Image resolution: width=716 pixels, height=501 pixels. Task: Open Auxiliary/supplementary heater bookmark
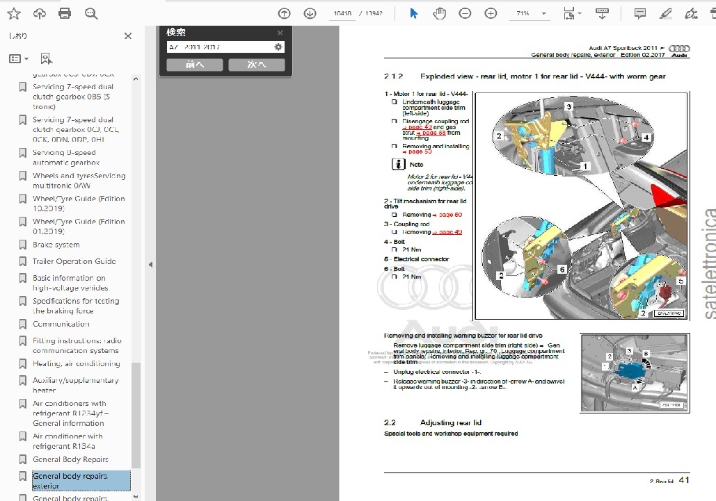tap(76, 385)
